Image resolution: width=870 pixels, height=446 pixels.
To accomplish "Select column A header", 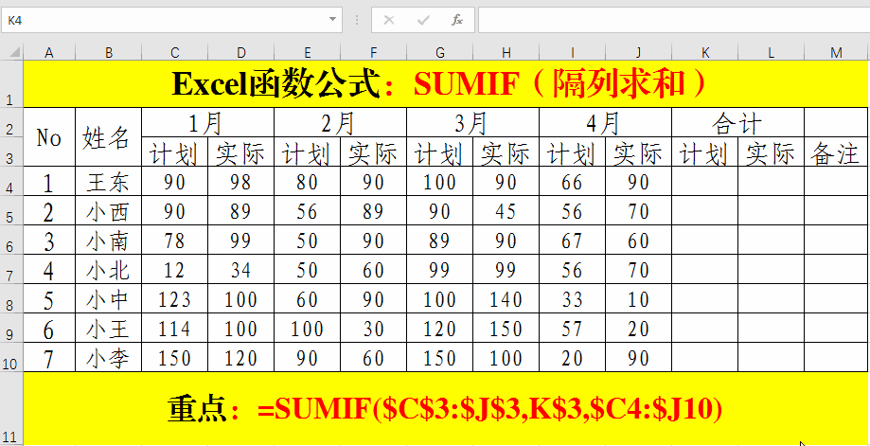I will pos(49,53).
